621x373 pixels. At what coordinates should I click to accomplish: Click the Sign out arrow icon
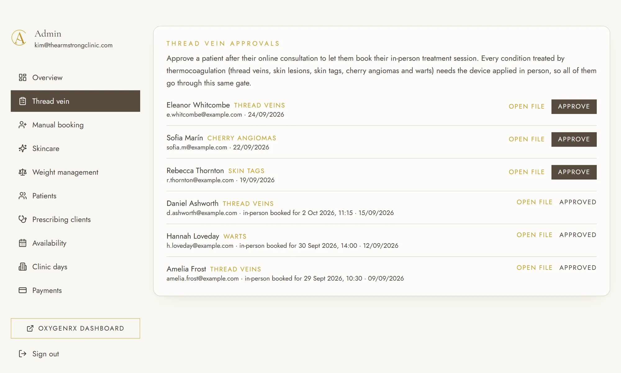pos(23,354)
